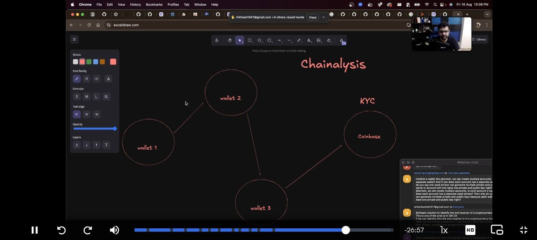Set font size to XL
The image size is (537, 240).
(x=107, y=97)
